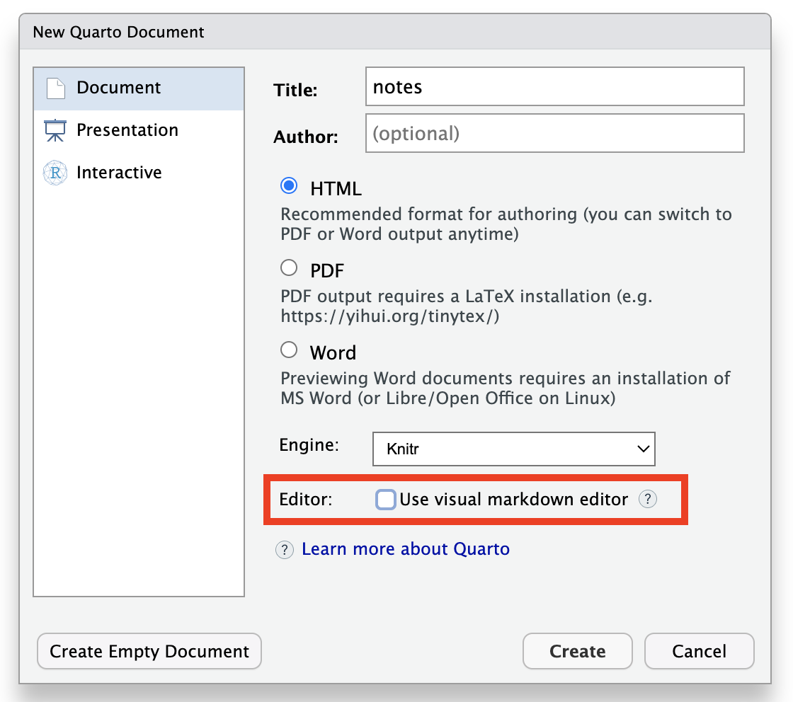Pick the Word output radio button
Image resolution: width=793 pixels, height=702 pixels.
click(x=289, y=350)
